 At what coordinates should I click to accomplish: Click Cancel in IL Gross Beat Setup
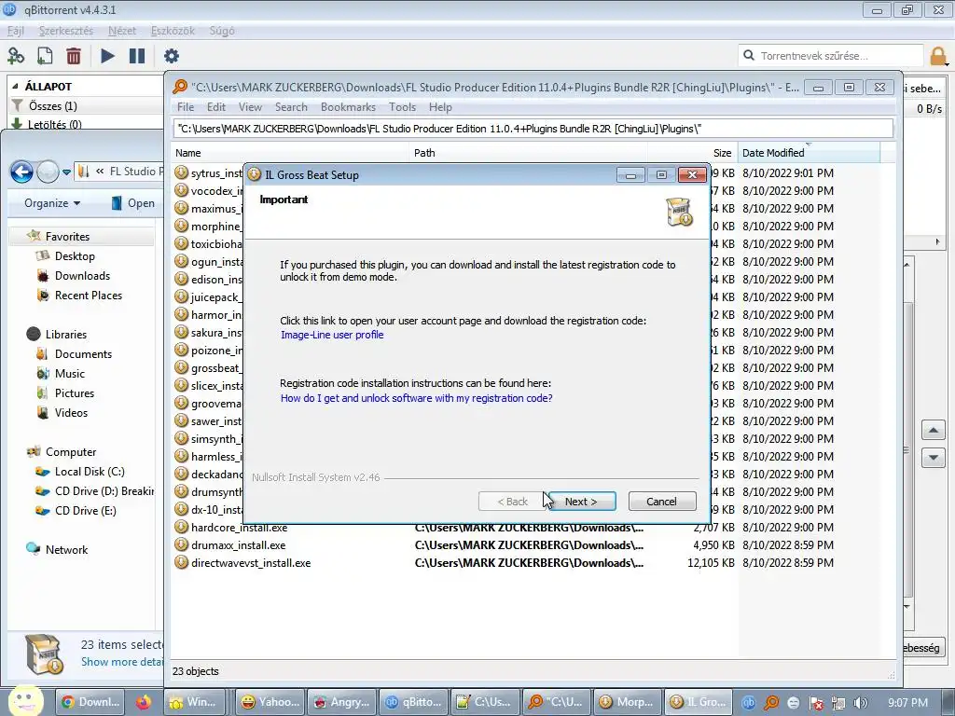coord(661,502)
